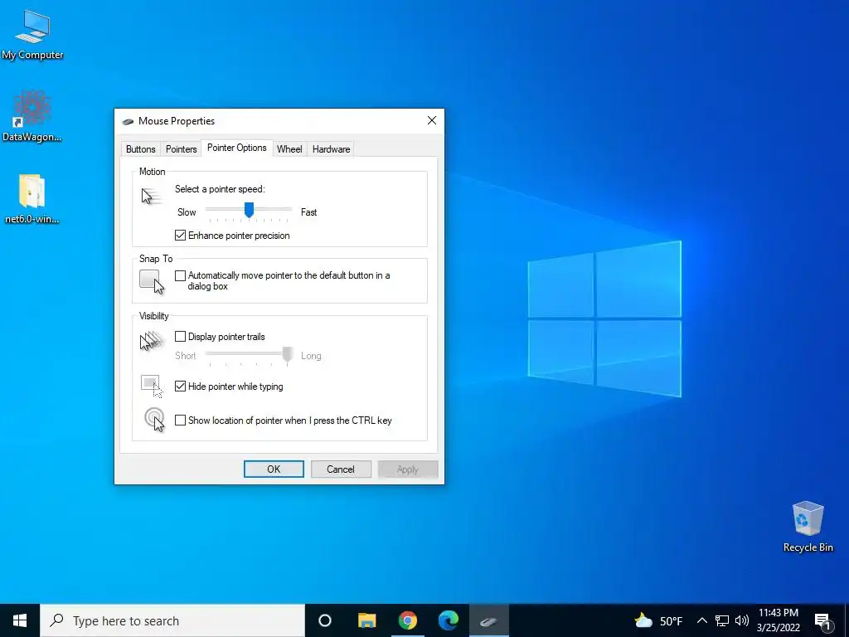Open File Explorer from the taskbar
The width and height of the screenshot is (849, 637).
(366, 620)
